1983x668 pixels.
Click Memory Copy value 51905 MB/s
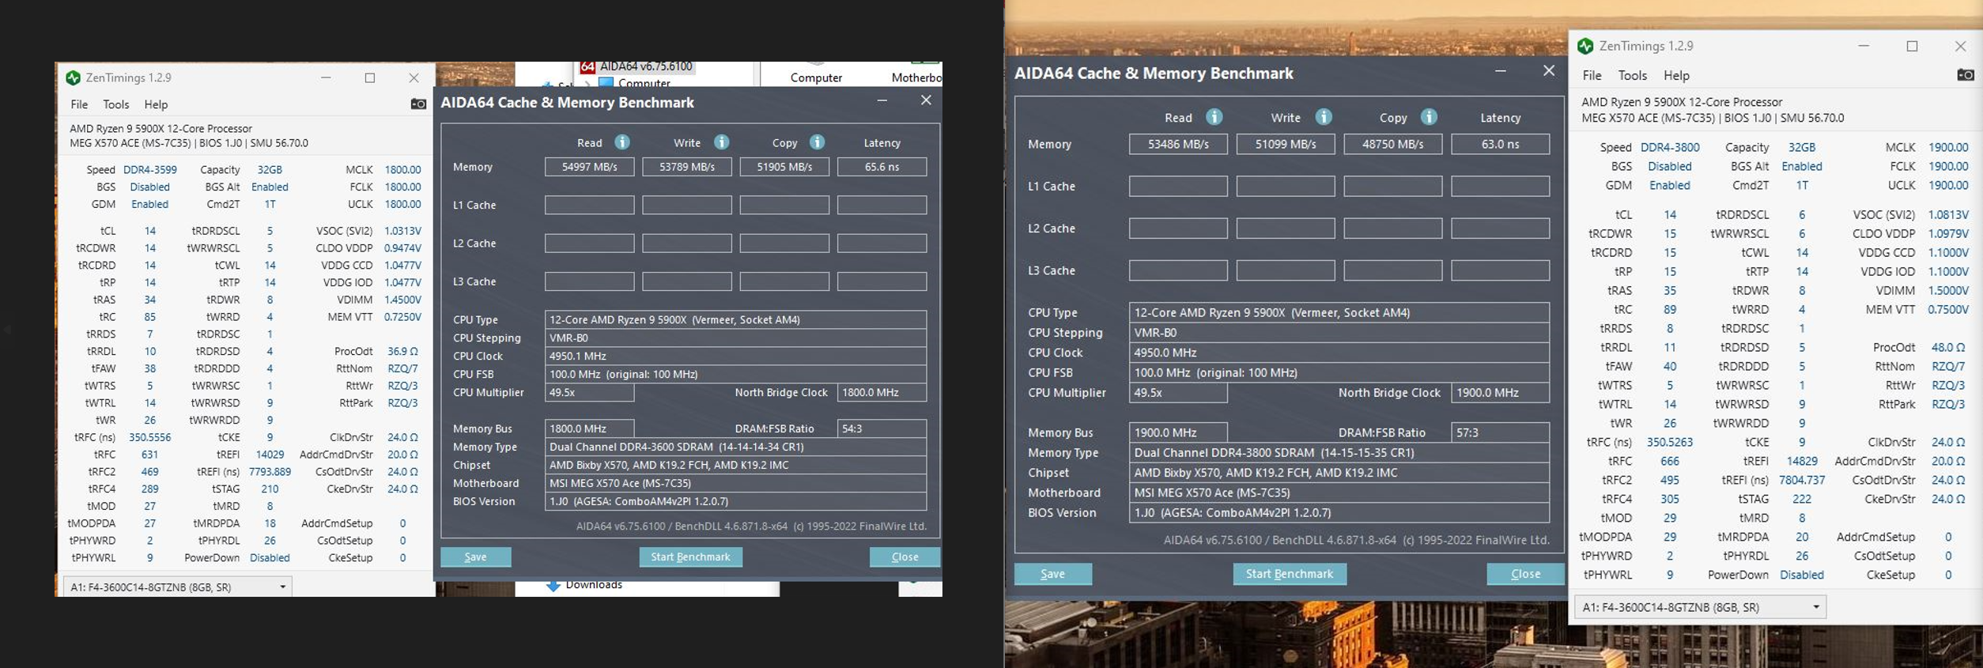[x=784, y=167]
